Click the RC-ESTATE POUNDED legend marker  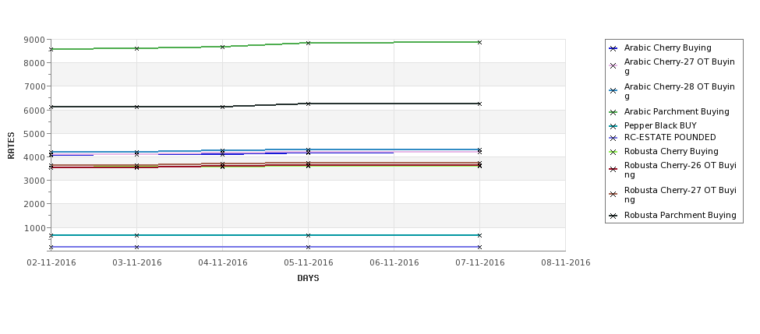613,138
